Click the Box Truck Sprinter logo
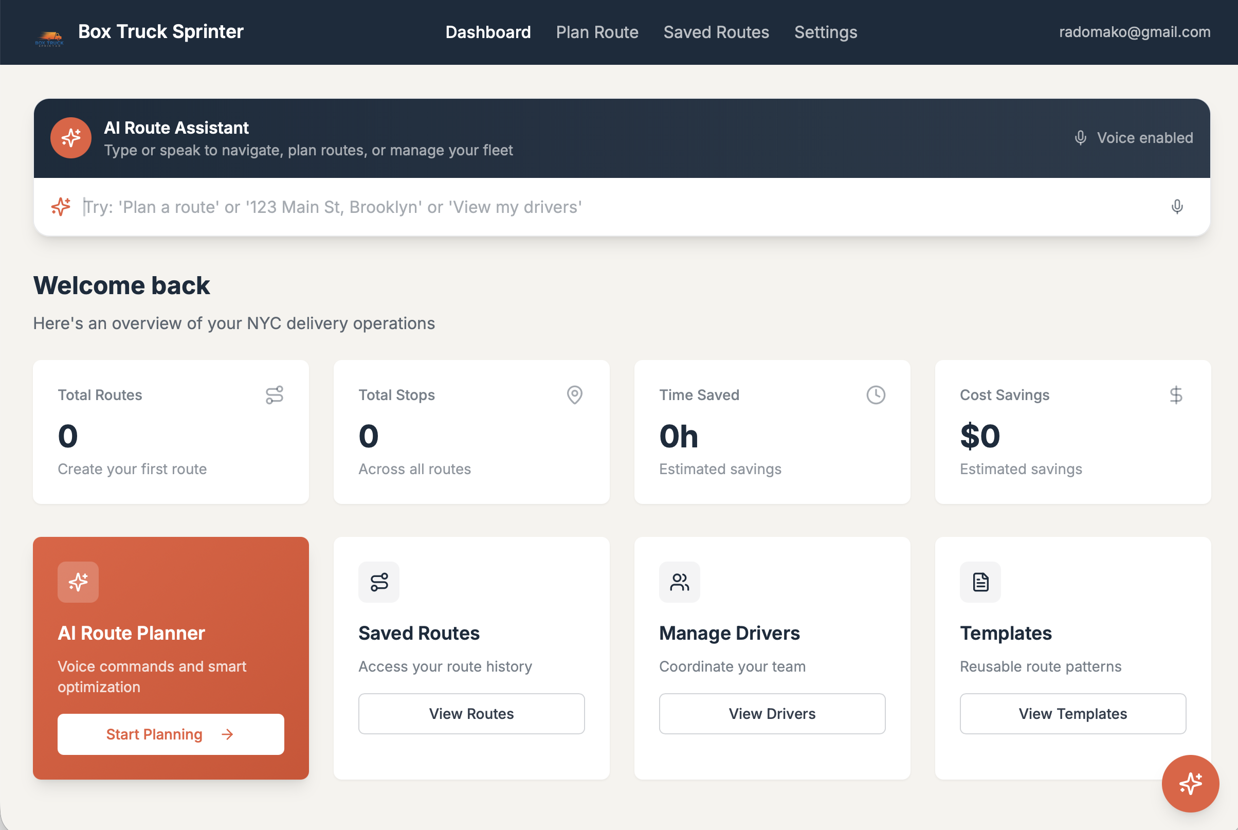The width and height of the screenshot is (1238, 830). click(50, 32)
